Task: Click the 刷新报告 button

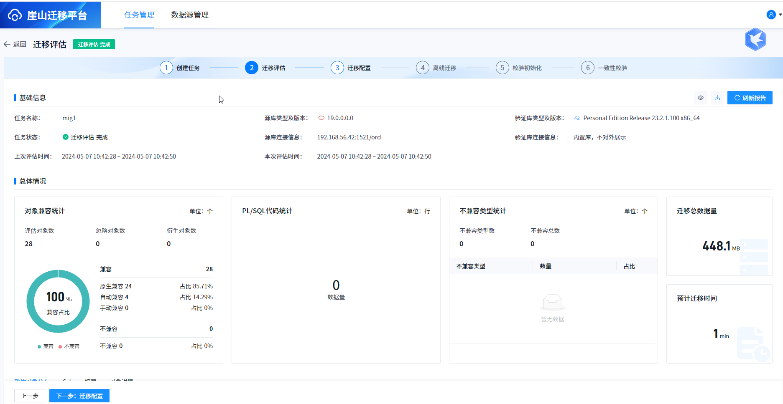Action: click(x=750, y=98)
